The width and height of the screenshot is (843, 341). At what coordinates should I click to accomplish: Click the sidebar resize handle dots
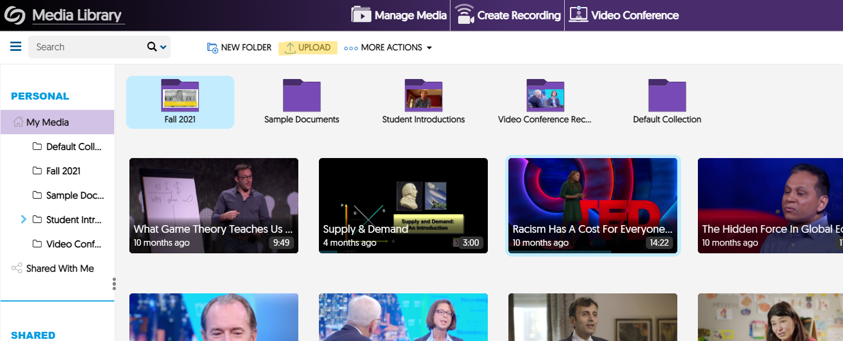[114, 284]
